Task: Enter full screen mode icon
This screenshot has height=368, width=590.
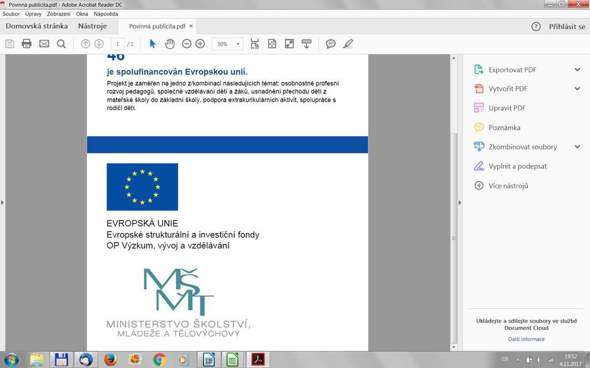Action: pyautogui.click(x=289, y=44)
